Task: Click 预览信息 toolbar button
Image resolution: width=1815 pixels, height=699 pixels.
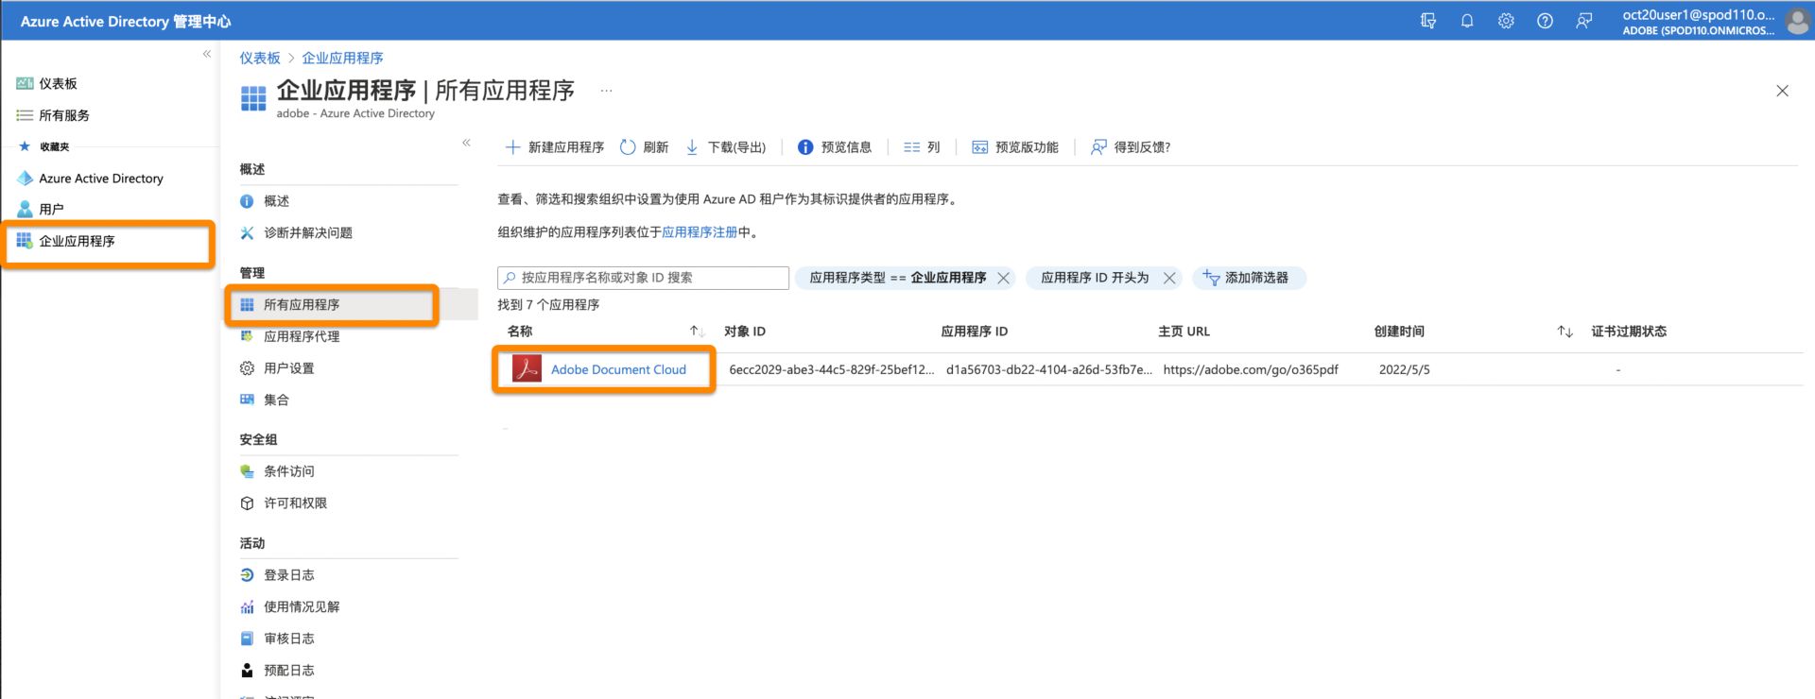Action: [x=835, y=147]
